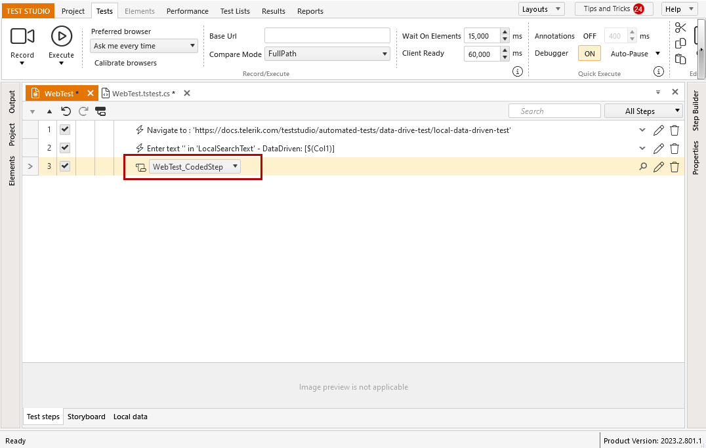Open the Project side panel

[12, 134]
